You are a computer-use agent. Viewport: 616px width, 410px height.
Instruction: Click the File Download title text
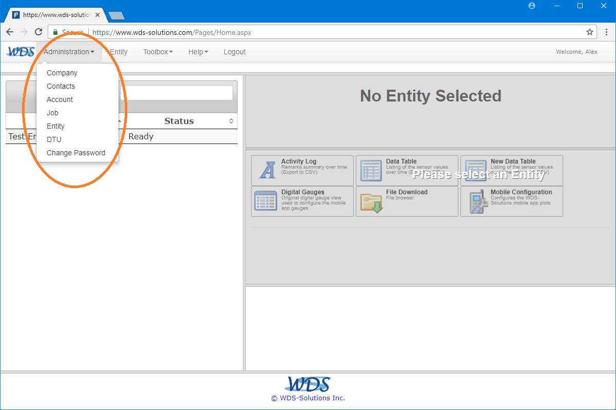coord(407,192)
